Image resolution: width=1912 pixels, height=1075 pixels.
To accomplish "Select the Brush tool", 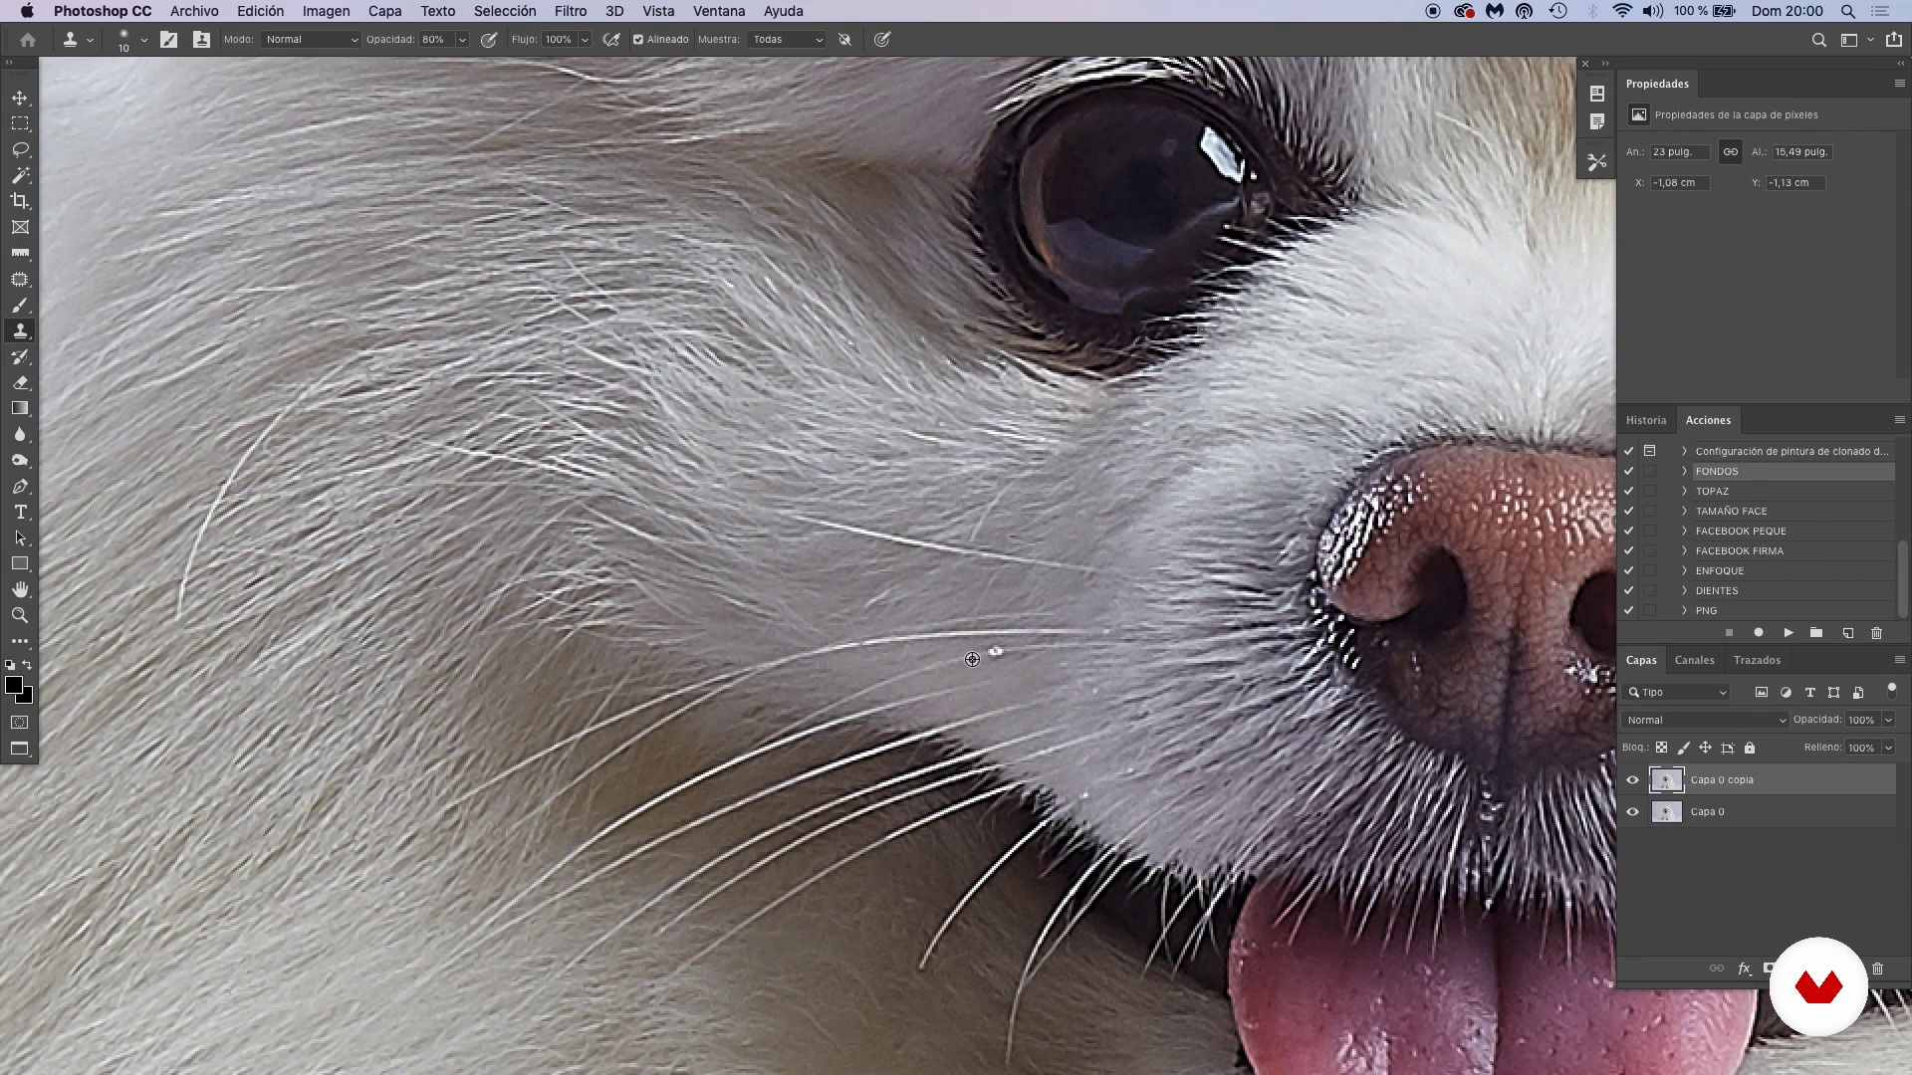I will pyautogui.click(x=20, y=305).
